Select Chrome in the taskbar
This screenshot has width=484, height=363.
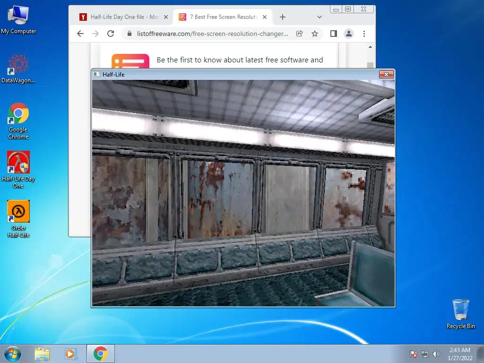(x=101, y=354)
